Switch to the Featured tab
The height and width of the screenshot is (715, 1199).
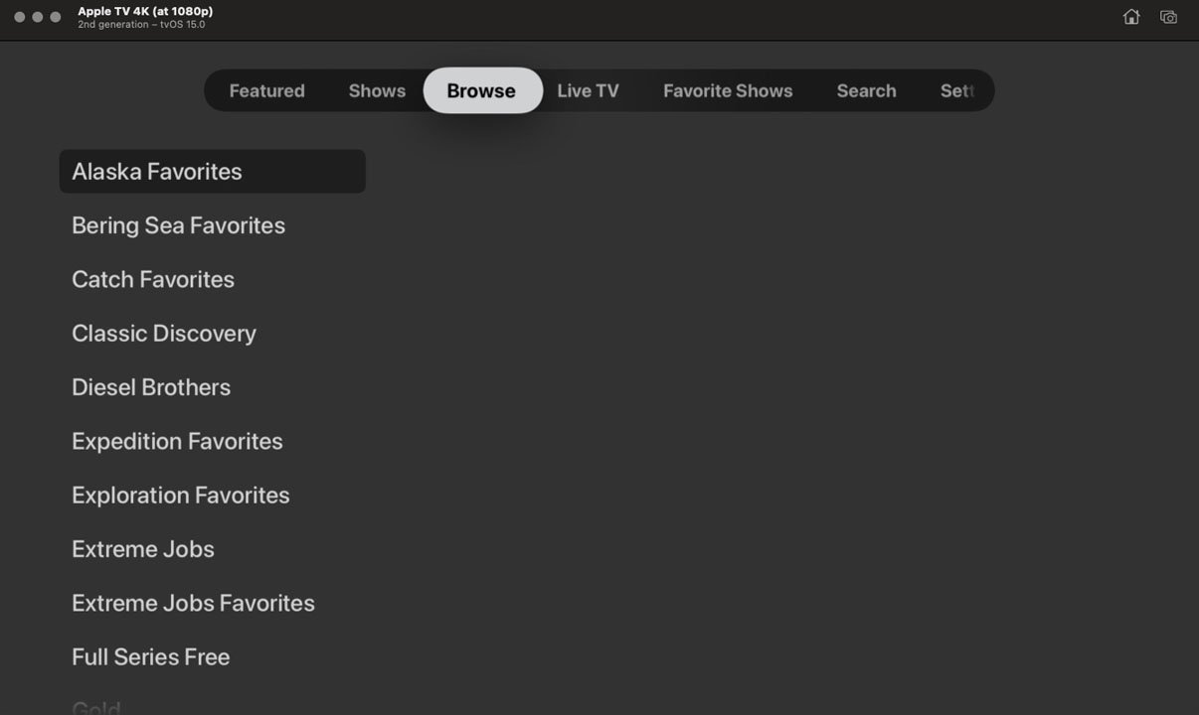coord(266,90)
